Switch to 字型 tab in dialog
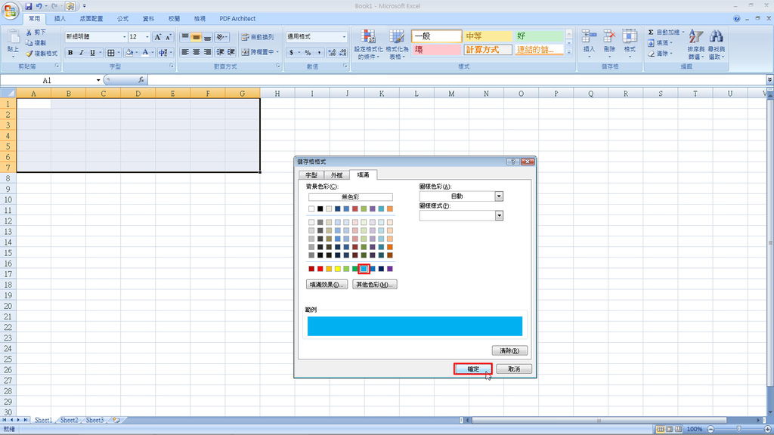This screenshot has height=435, width=774. [311, 175]
